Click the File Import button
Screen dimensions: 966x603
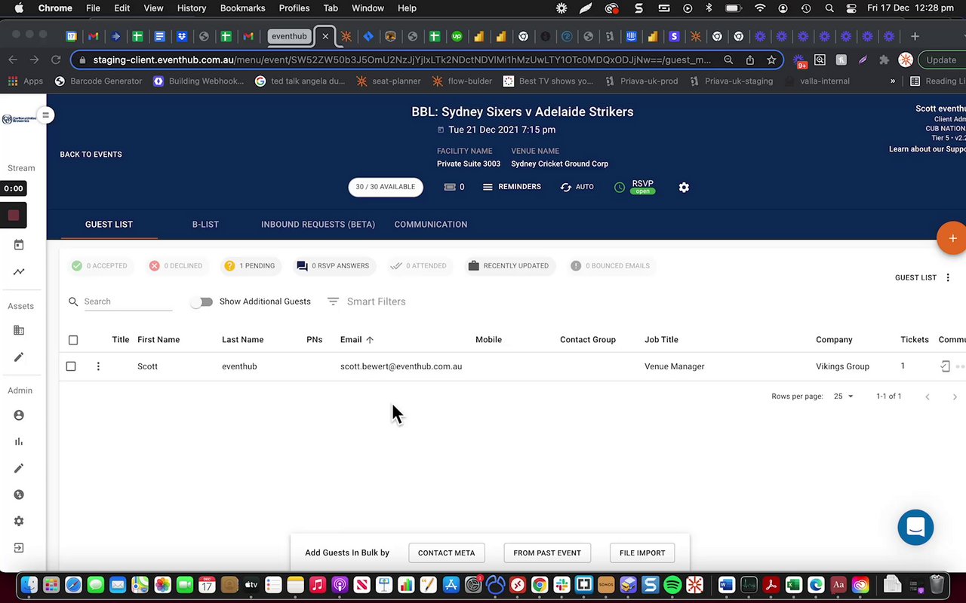642,552
